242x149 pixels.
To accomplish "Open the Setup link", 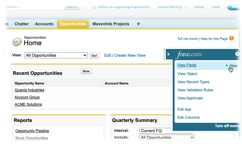I will pos(199,7).
